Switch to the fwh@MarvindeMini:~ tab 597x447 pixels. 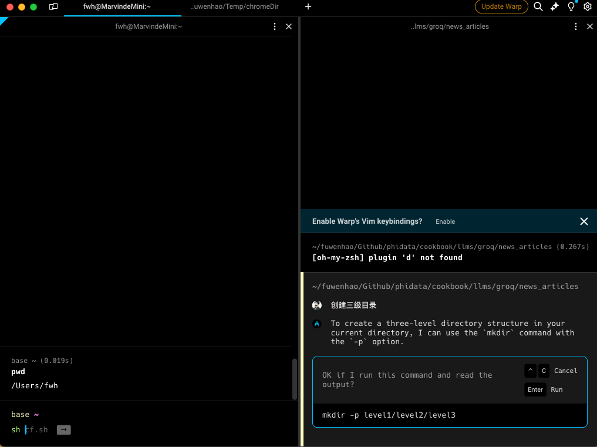117,6
